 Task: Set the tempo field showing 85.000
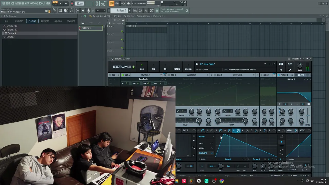pos(80,4)
